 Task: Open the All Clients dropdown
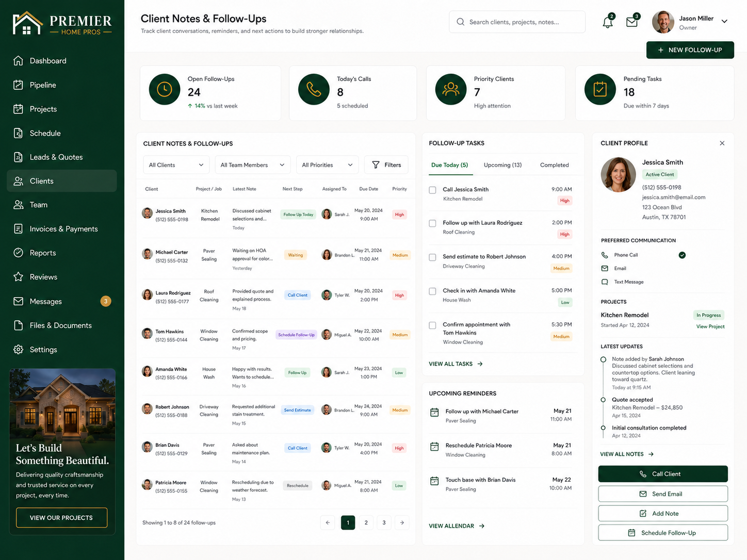[x=176, y=165]
